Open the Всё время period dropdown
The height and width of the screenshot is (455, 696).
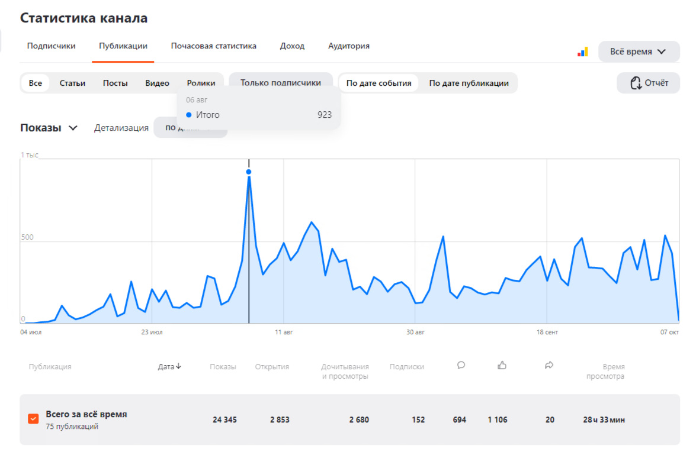coord(639,52)
